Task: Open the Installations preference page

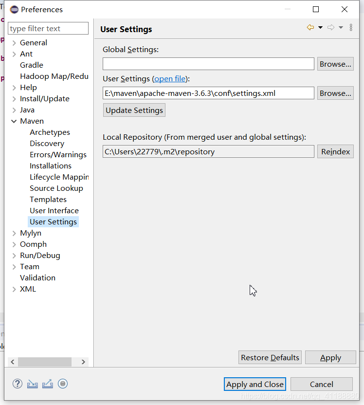Action: coord(51,166)
